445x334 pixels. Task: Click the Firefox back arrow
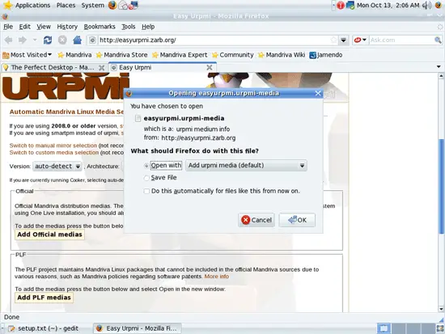pos(9,40)
